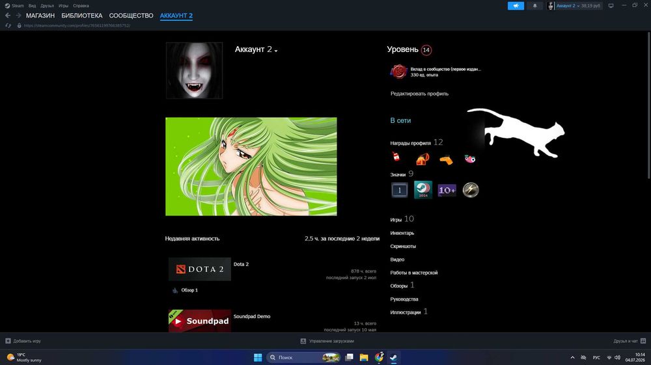Go back with the left arrow
This screenshot has height=365, width=651.
point(8,16)
